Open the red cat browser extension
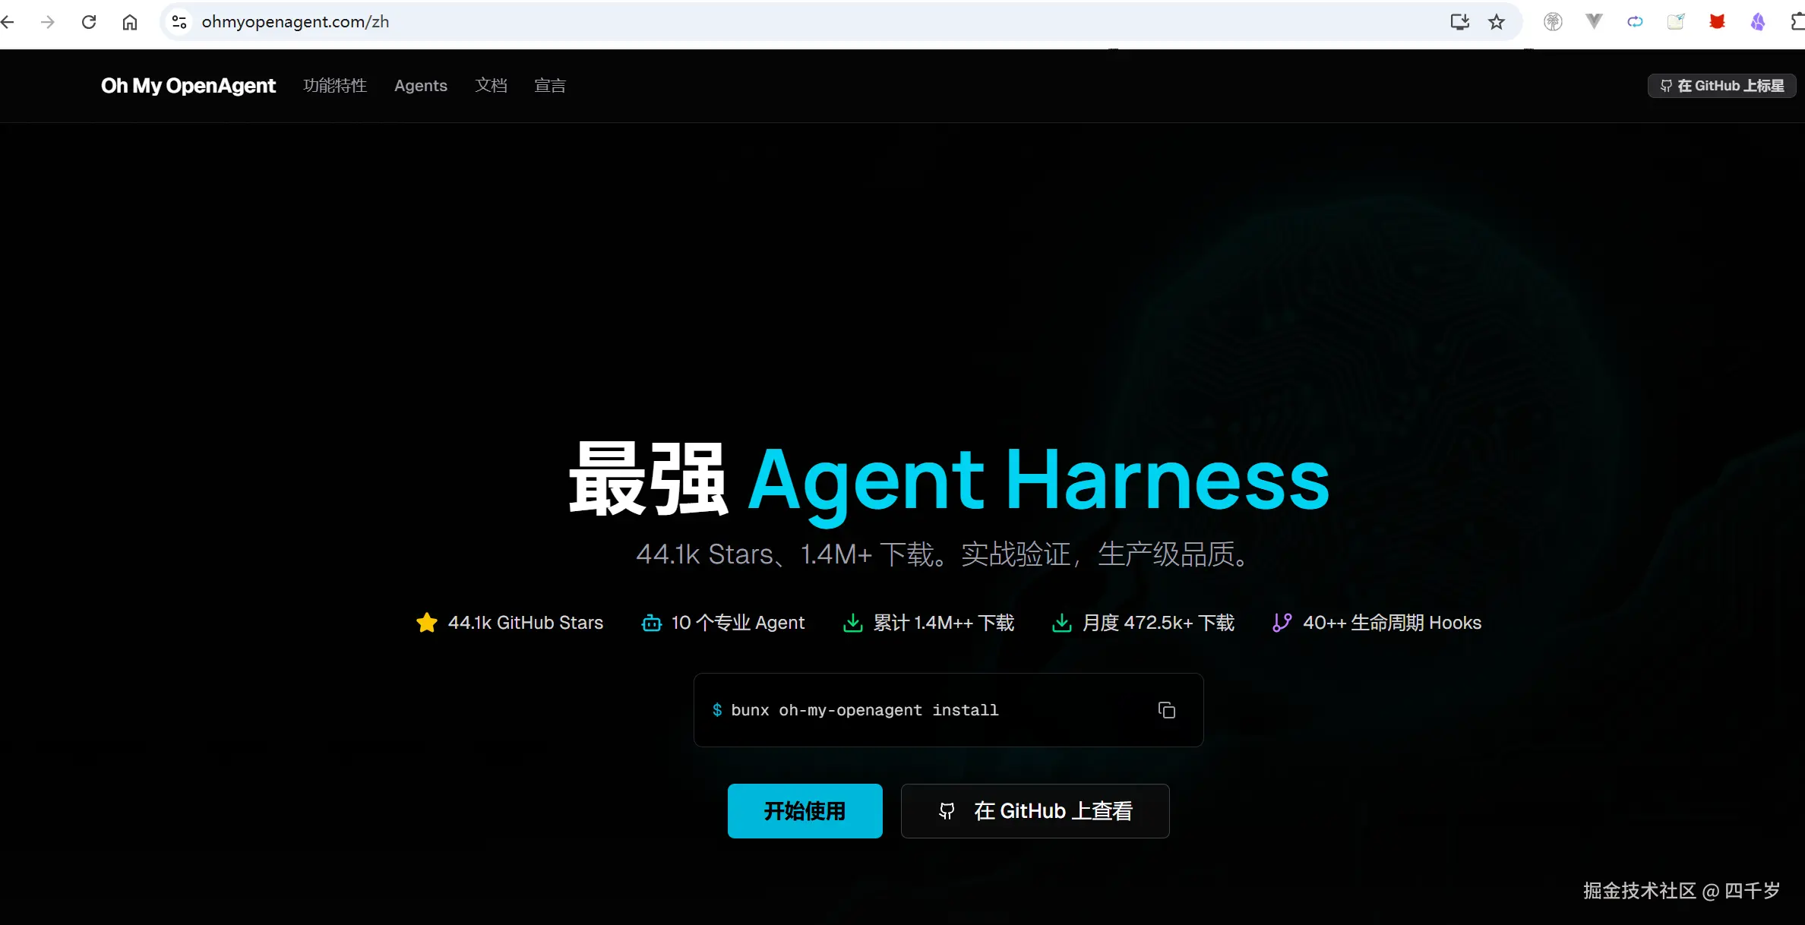Image resolution: width=1805 pixels, height=925 pixels. [x=1717, y=21]
